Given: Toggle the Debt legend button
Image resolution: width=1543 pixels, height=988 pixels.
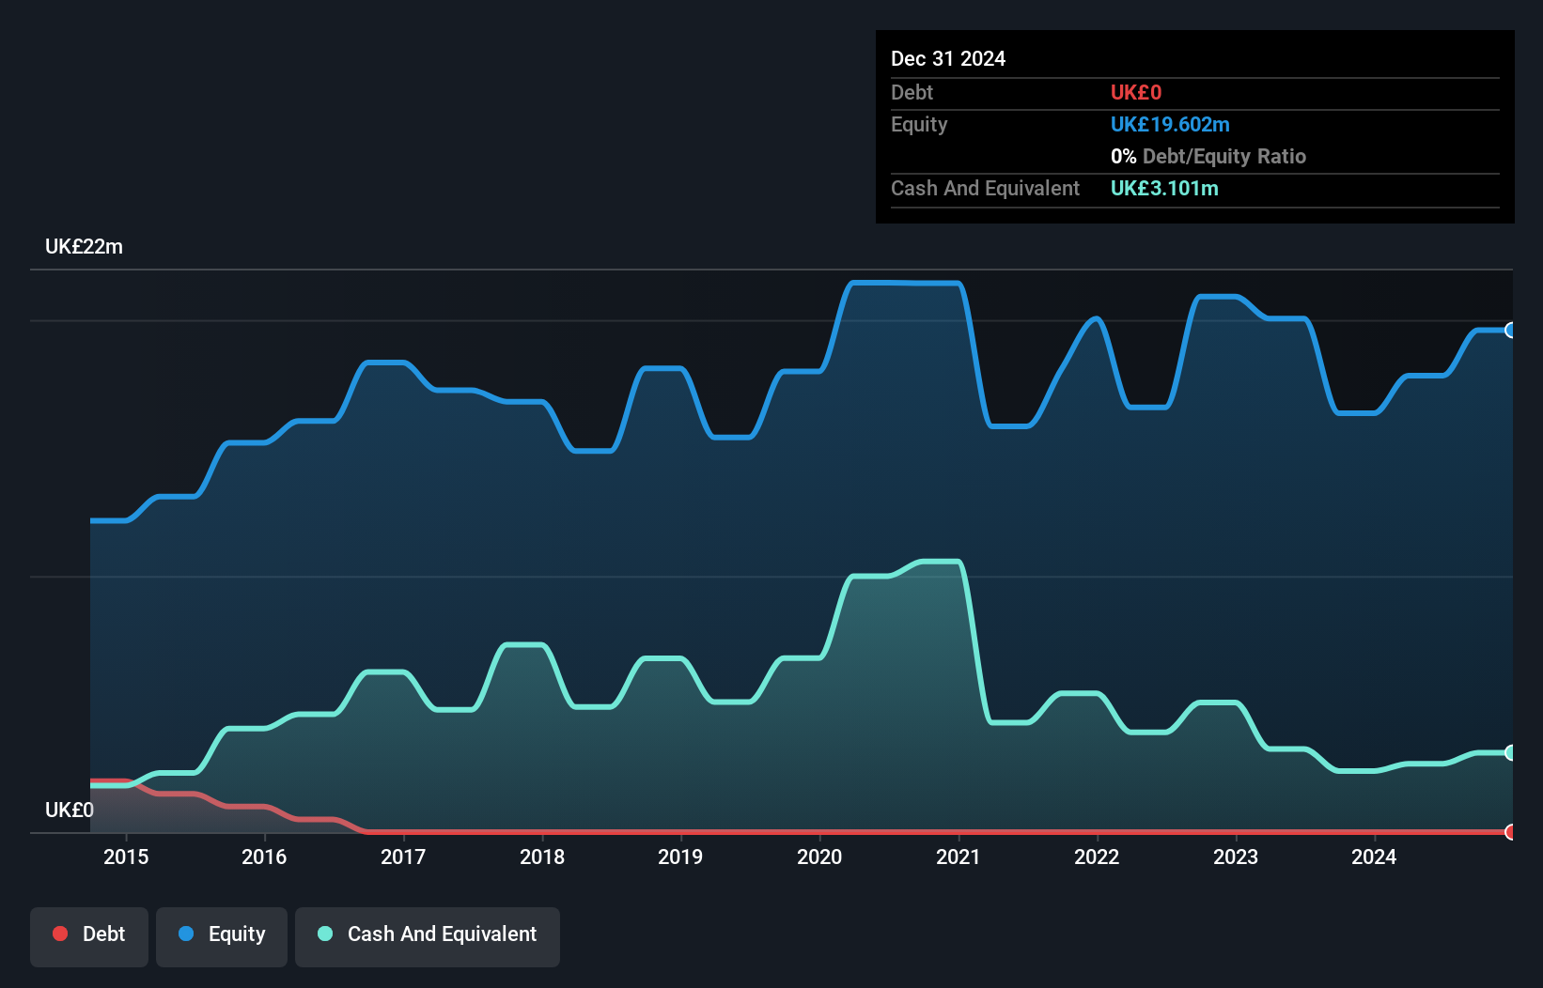Looking at the screenshot, I should [x=89, y=936].
